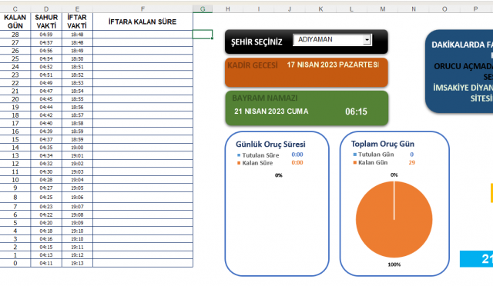Select the ADIYAMAN city combo box
Screen dimensions: 493x286
(x=332, y=39)
